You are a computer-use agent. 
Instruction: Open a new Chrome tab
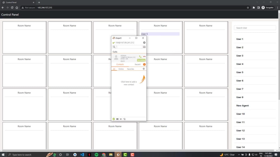point(39,3)
